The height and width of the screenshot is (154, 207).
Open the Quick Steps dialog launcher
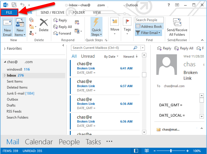pos(106,40)
